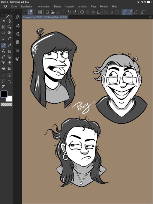Open the Bearbeiten menu
The image size is (153, 204).
[x=27, y=7]
